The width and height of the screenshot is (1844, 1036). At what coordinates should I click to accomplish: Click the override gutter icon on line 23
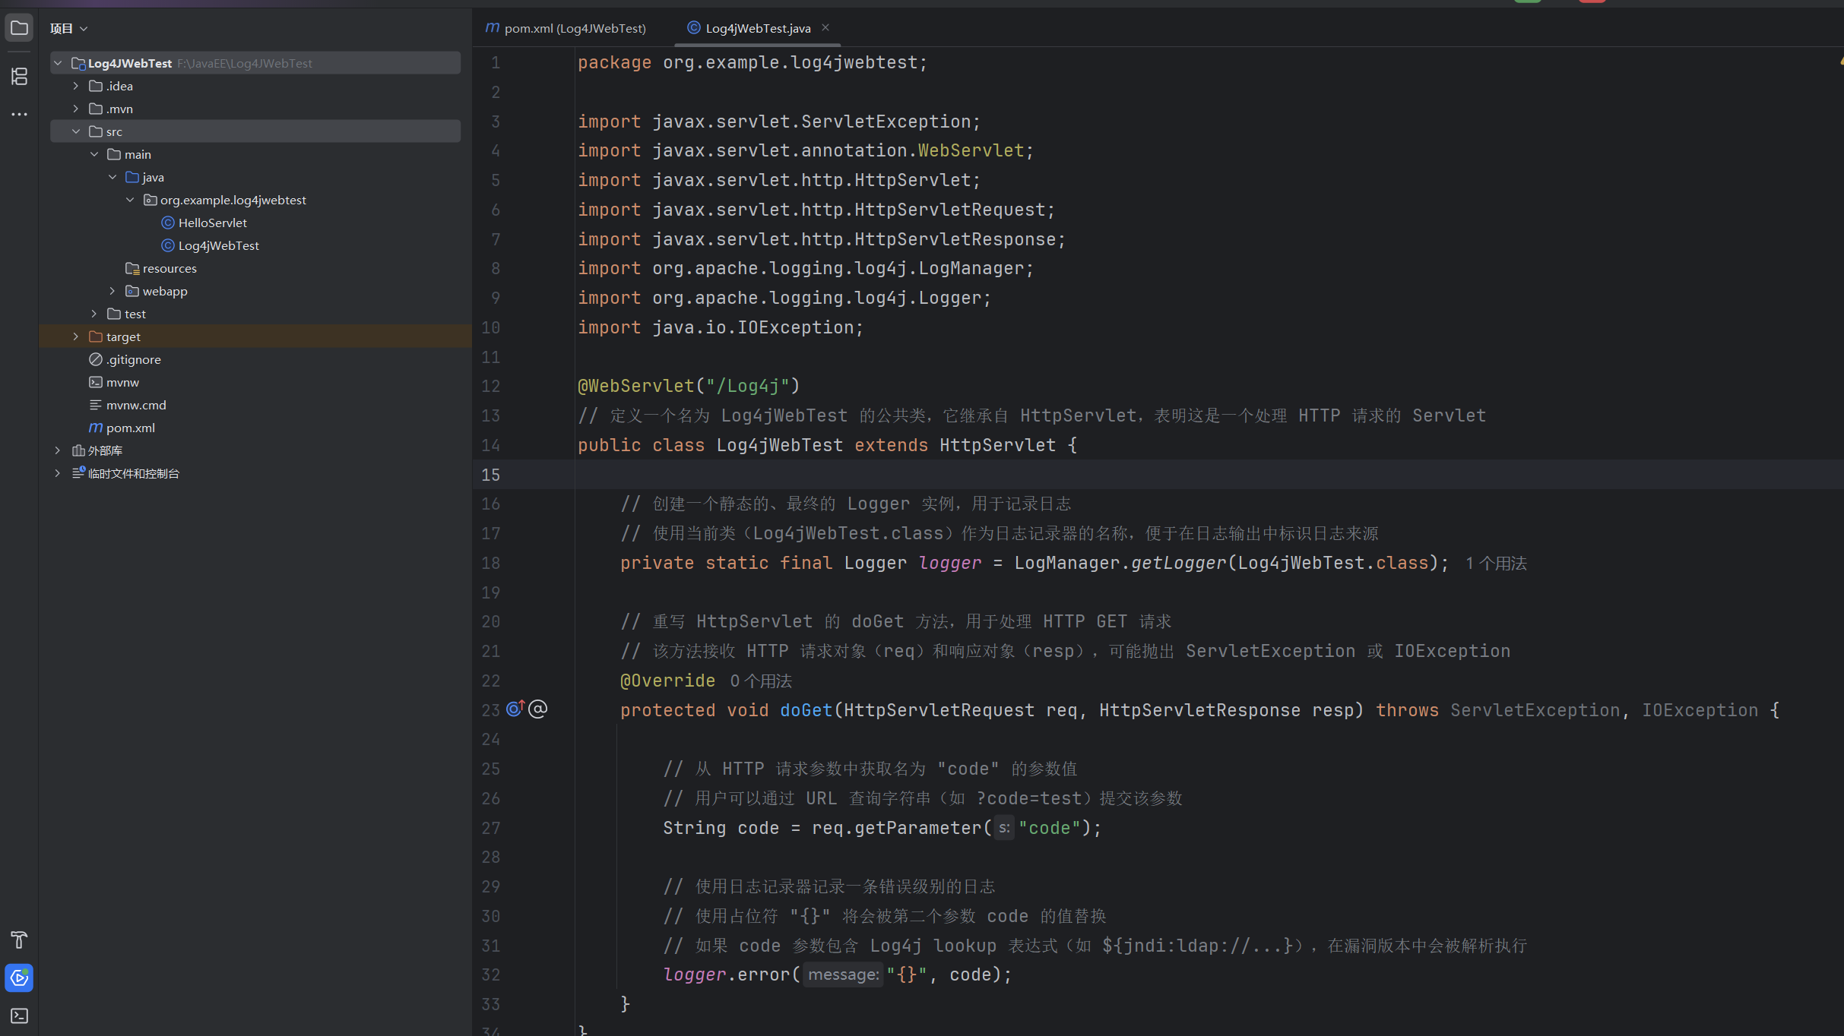pos(515,709)
